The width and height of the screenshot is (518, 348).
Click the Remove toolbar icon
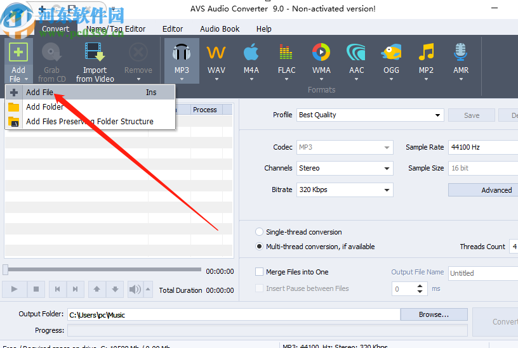138,52
